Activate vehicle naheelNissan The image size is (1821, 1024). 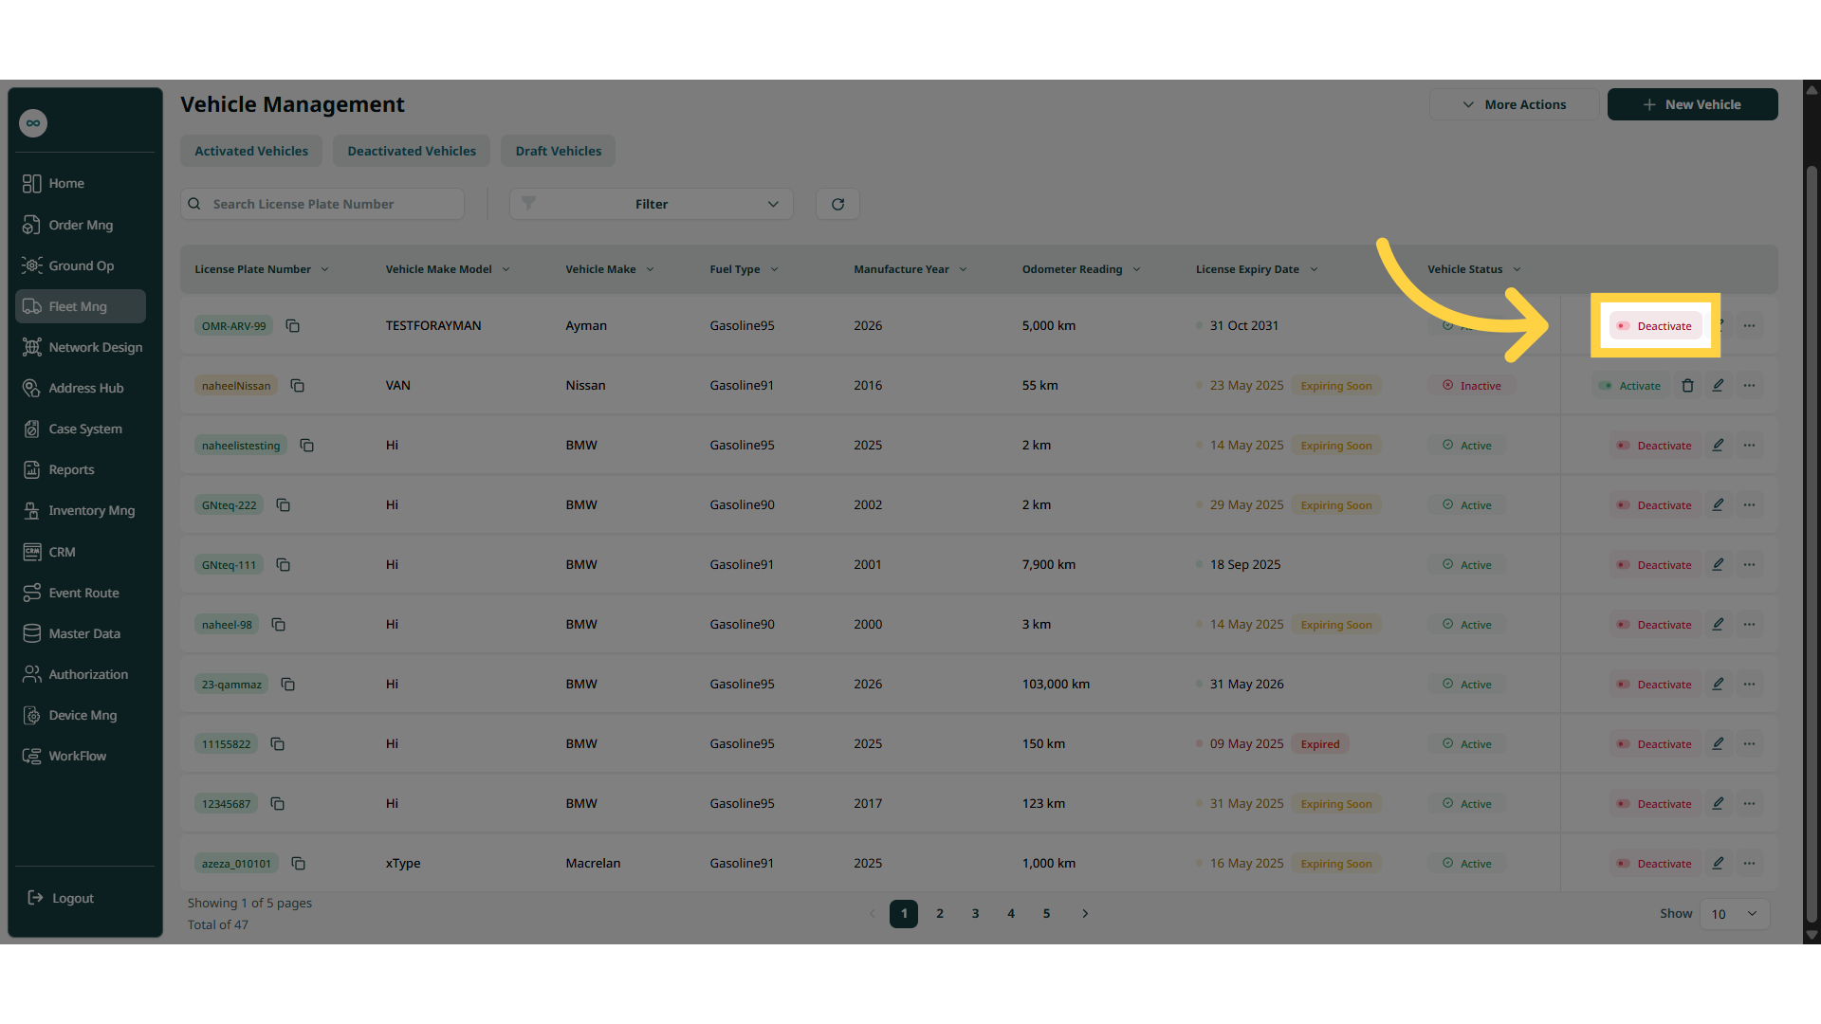1630,385
